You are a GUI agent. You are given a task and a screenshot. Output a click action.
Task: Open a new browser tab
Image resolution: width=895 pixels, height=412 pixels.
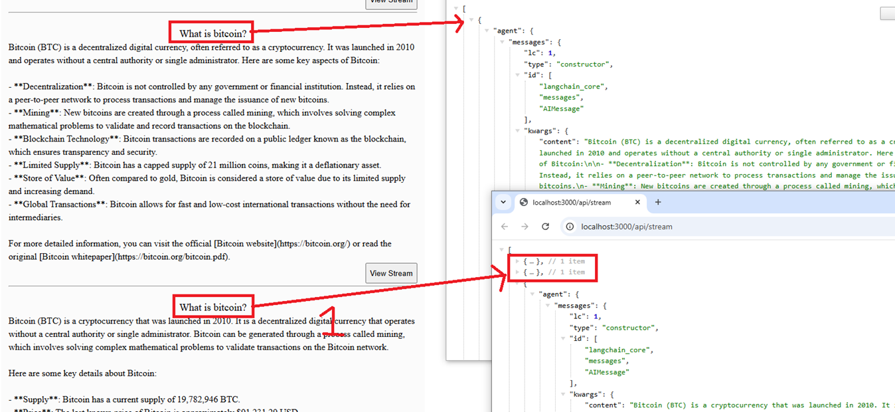pos(658,202)
